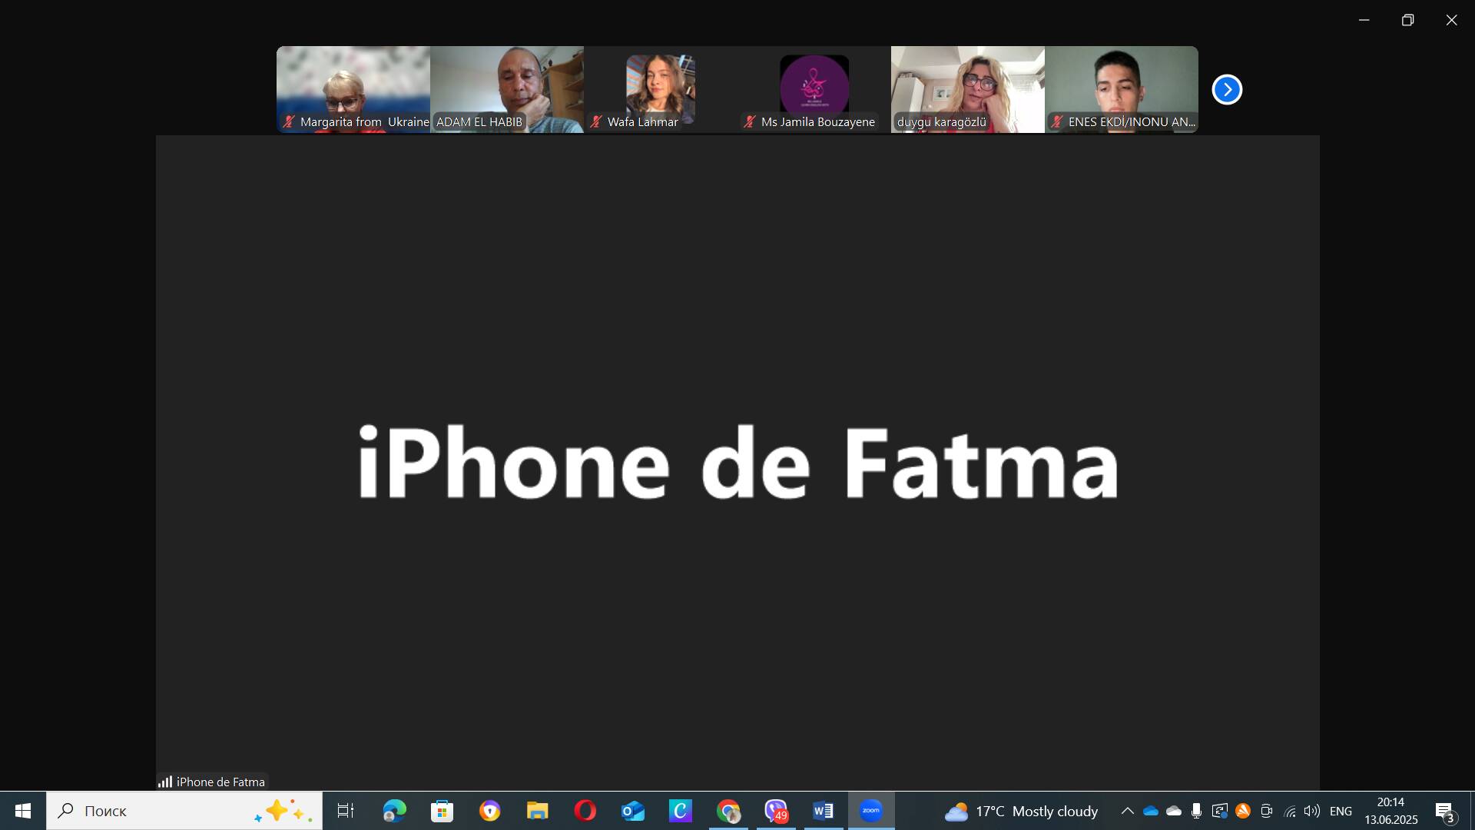Open Microsoft Store from the taskbar
1475x830 pixels.
(x=442, y=811)
